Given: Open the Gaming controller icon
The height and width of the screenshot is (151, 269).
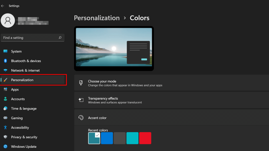Looking at the screenshot, I should coord(5,118).
